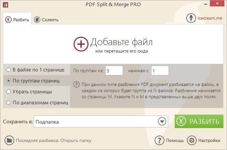Switch to the Разбить tab

(17, 19)
